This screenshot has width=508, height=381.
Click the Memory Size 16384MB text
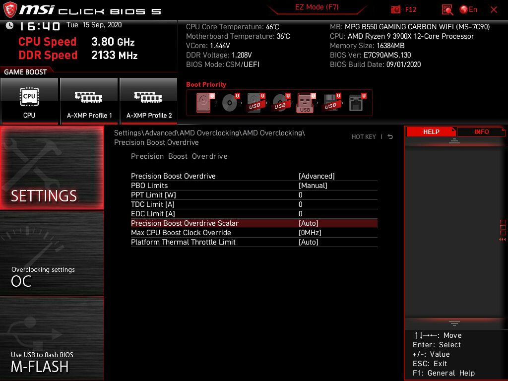367,46
